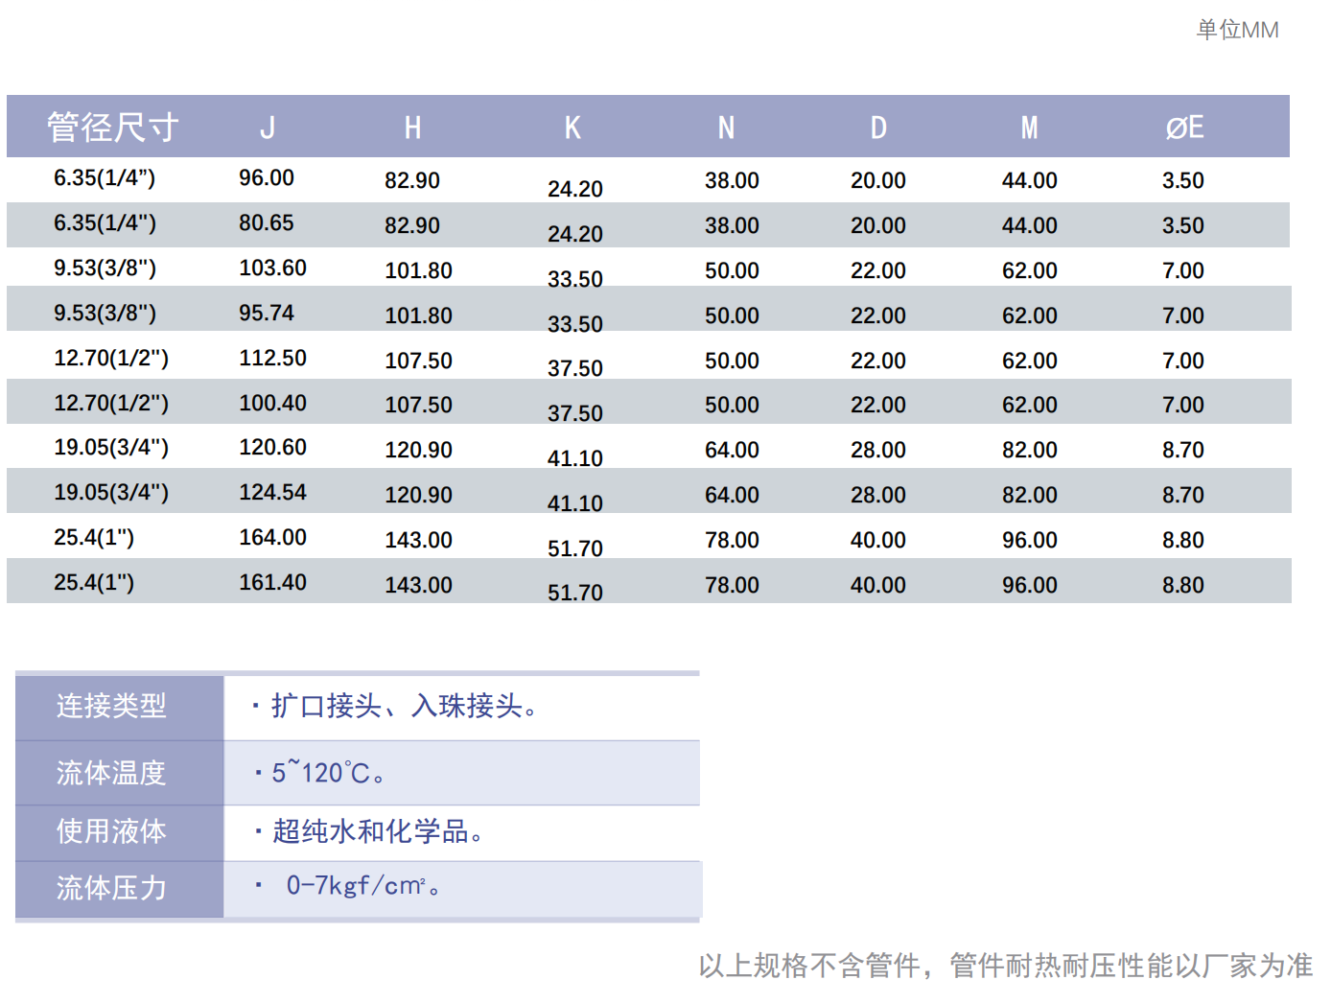The width and height of the screenshot is (1331, 1003).
Task: Click the H column header
Action: tap(412, 127)
